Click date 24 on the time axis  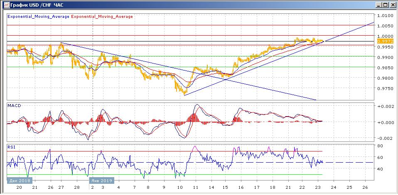click(x=333, y=188)
